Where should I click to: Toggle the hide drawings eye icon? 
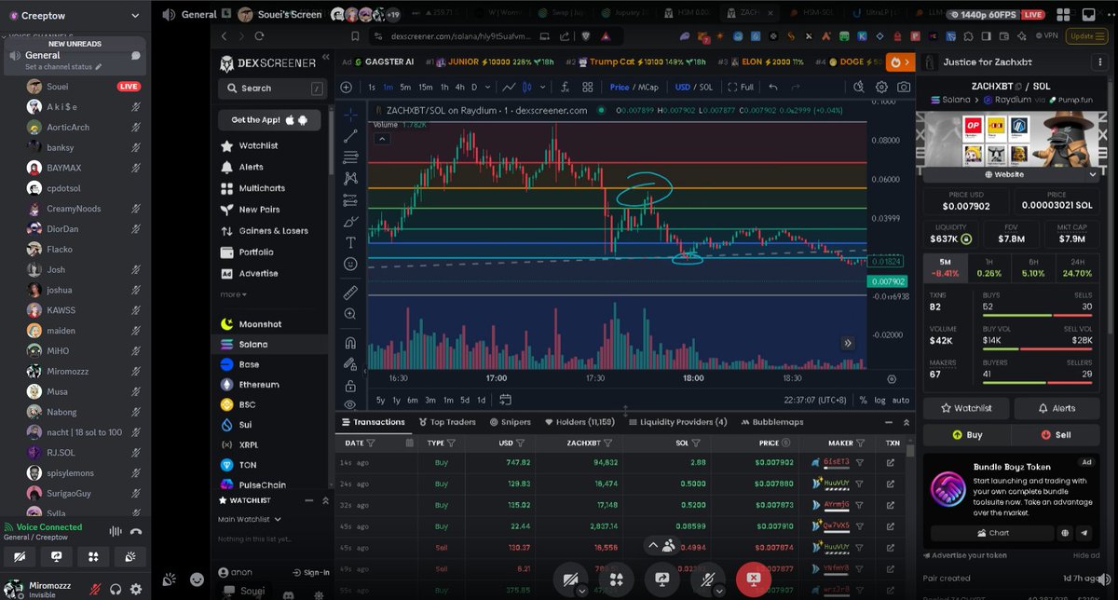pos(350,405)
